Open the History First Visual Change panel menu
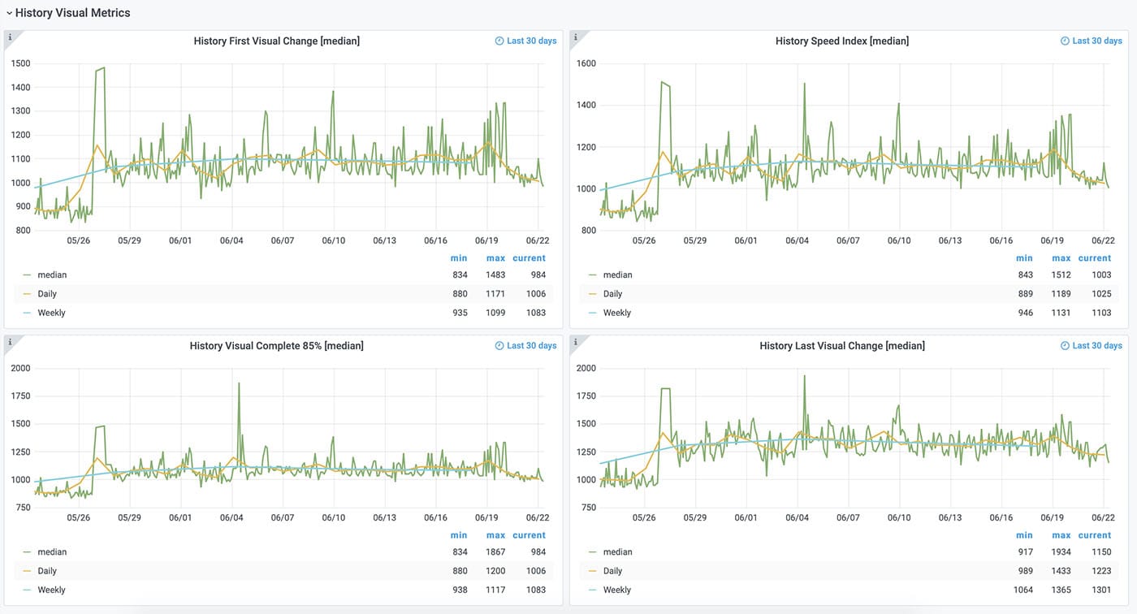This screenshot has height=614, width=1137. (x=276, y=40)
